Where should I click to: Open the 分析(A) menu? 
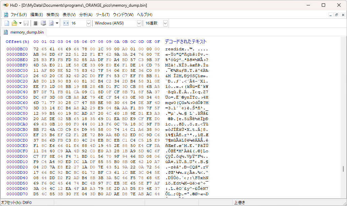point(85,15)
